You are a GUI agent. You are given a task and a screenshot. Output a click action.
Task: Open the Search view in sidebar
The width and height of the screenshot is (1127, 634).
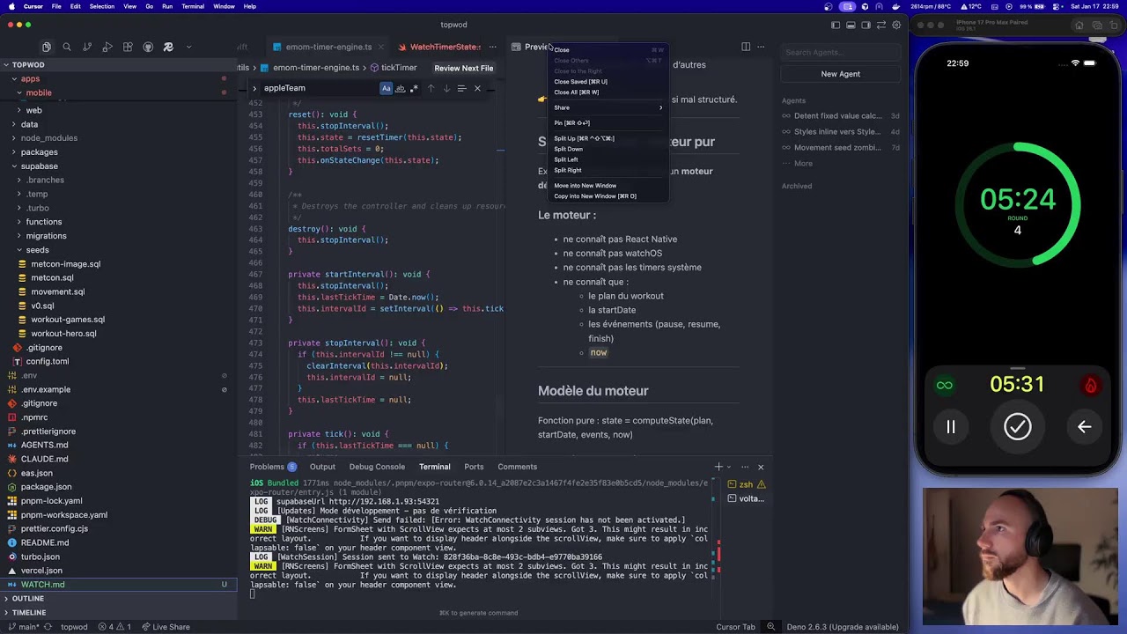[x=66, y=47]
